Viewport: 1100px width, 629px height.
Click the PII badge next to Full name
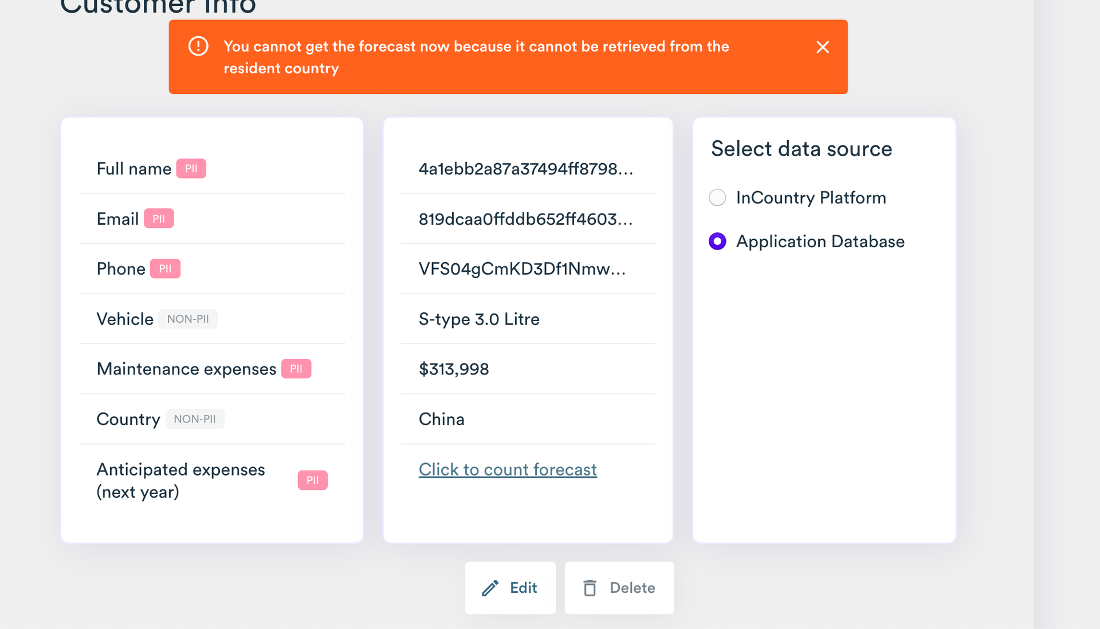click(191, 169)
